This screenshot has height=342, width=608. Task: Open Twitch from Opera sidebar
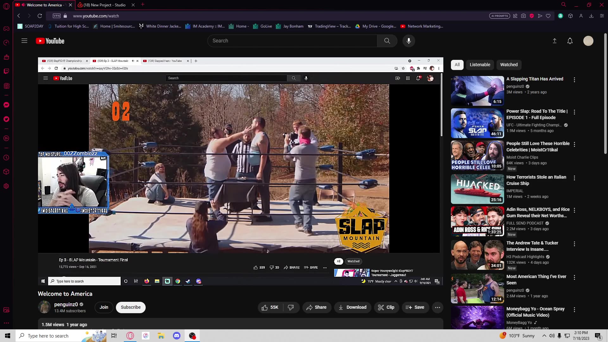pyautogui.click(x=6, y=71)
